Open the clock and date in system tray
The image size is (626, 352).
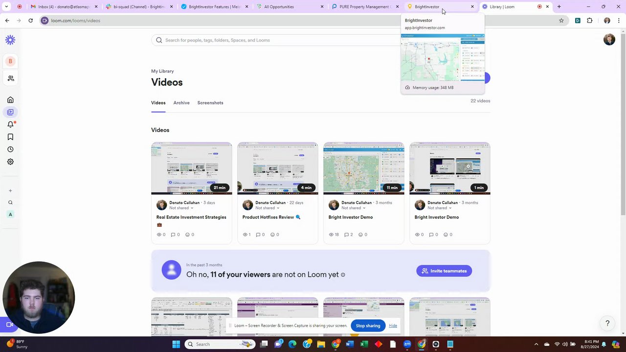(591, 344)
